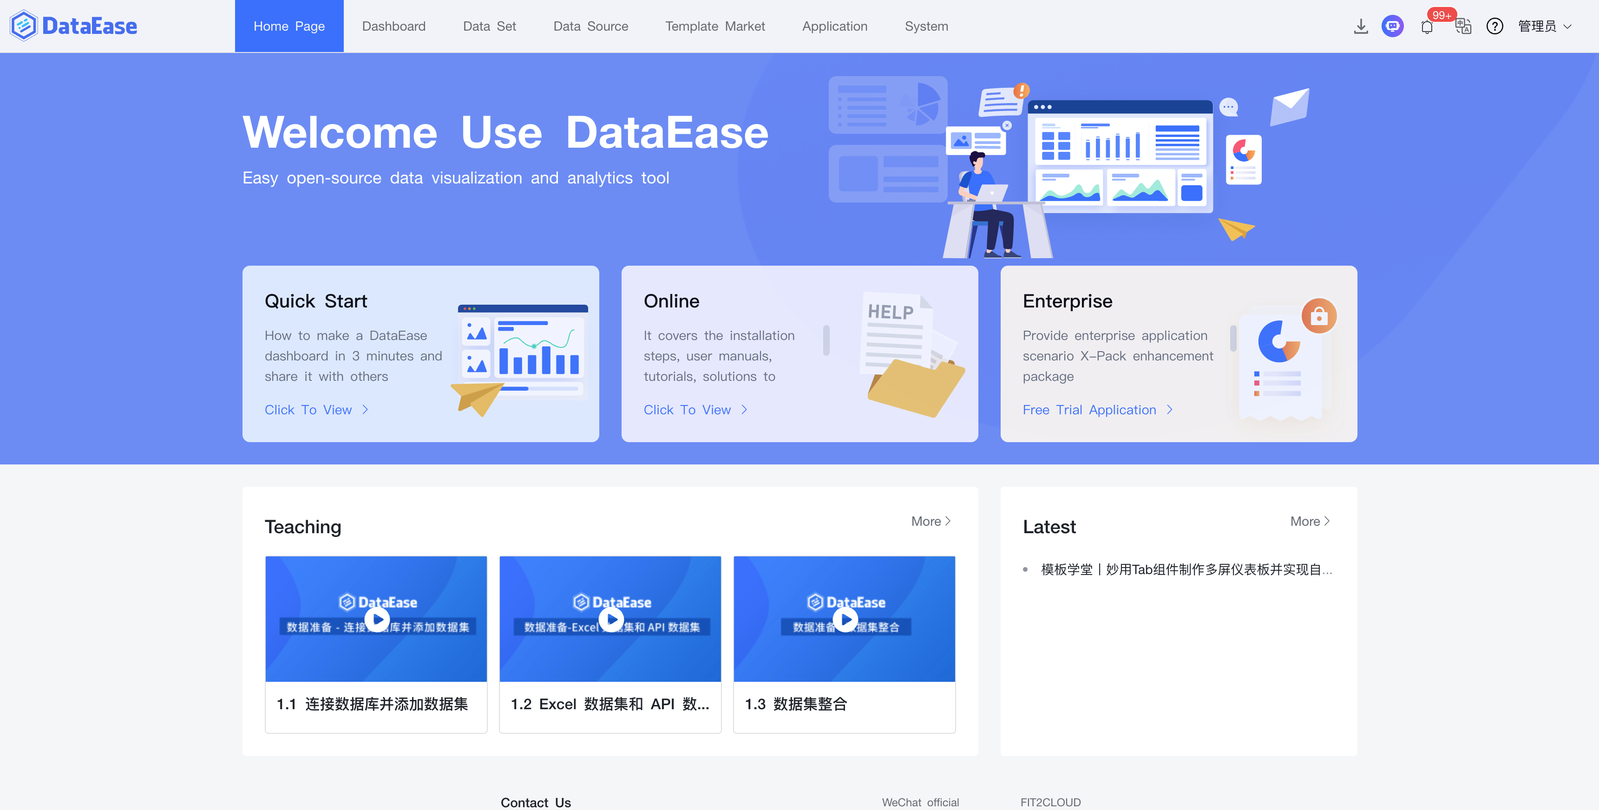
Task: Open the System menu tab
Action: (x=926, y=26)
